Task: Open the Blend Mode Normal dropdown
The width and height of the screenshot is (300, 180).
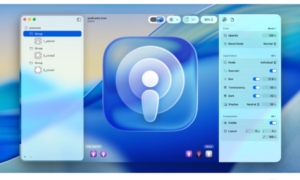Action: pyautogui.click(x=270, y=44)
